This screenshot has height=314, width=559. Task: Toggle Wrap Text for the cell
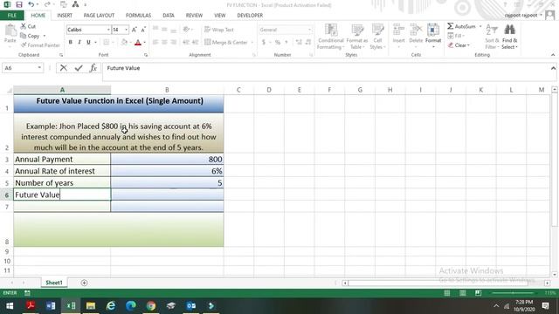tap(219, 30)
